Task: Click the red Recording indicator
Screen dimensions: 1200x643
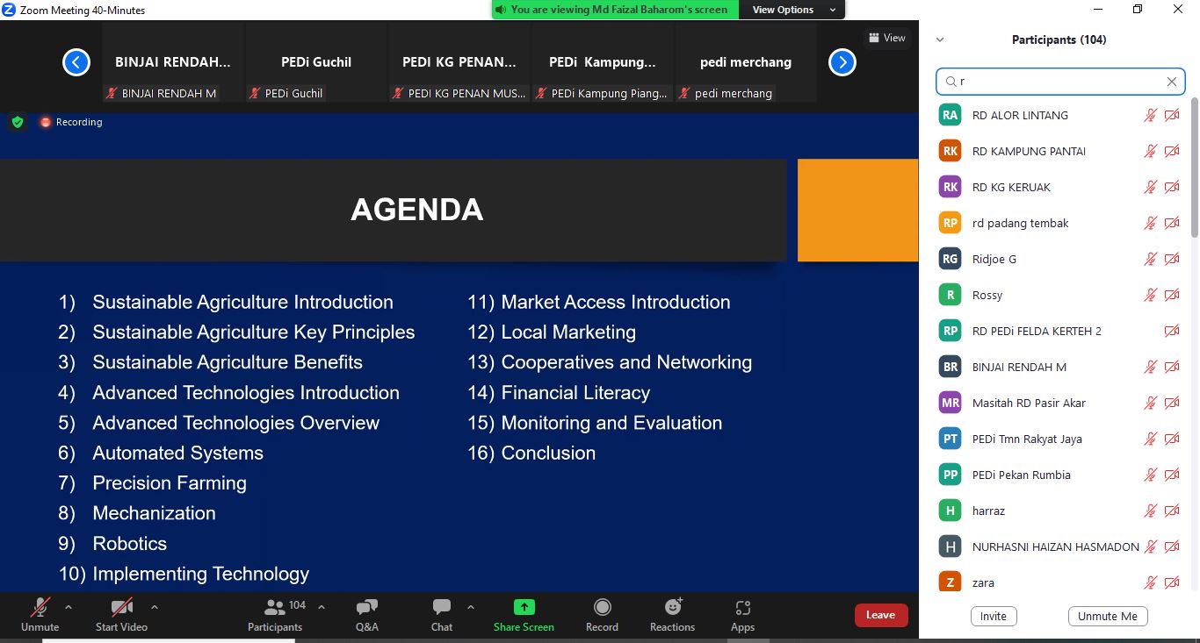Action: (x=70, y=122)
